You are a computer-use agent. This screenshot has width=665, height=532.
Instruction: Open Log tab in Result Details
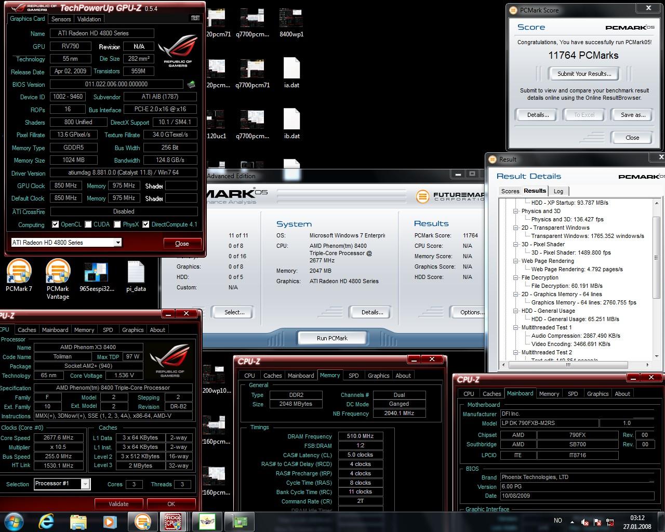[x=558, y=191]
